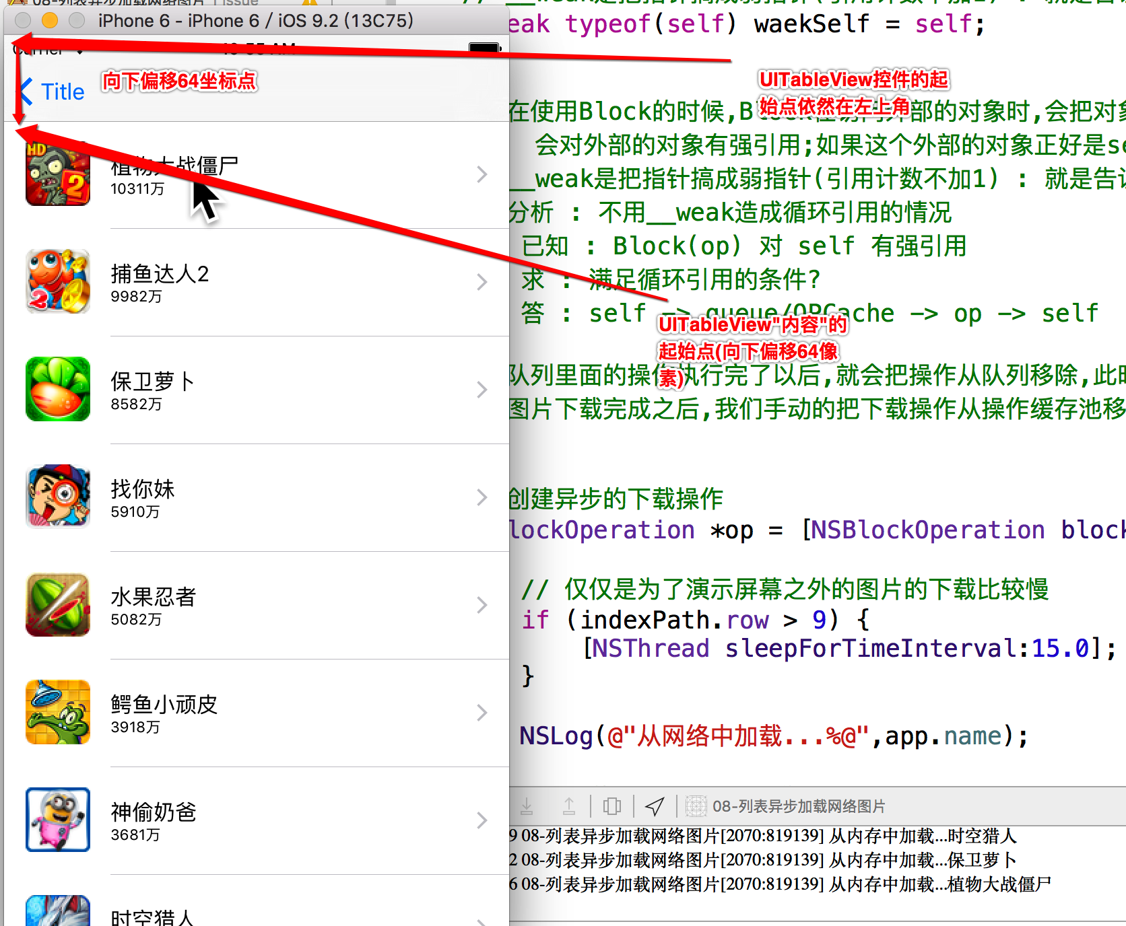This screenshot has height=926, width=1126.
Task: Open disclosure chevron on 神偷奶爸 row
Action: pos(482,820)
